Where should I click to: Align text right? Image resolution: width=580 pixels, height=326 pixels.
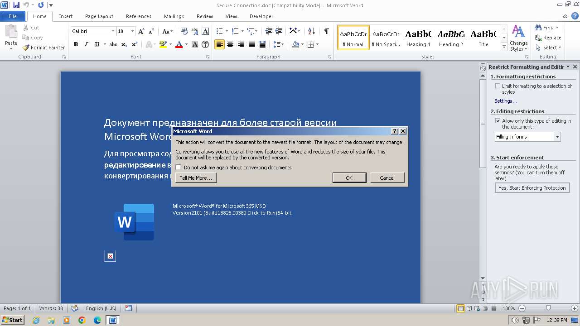click(241, 44)
